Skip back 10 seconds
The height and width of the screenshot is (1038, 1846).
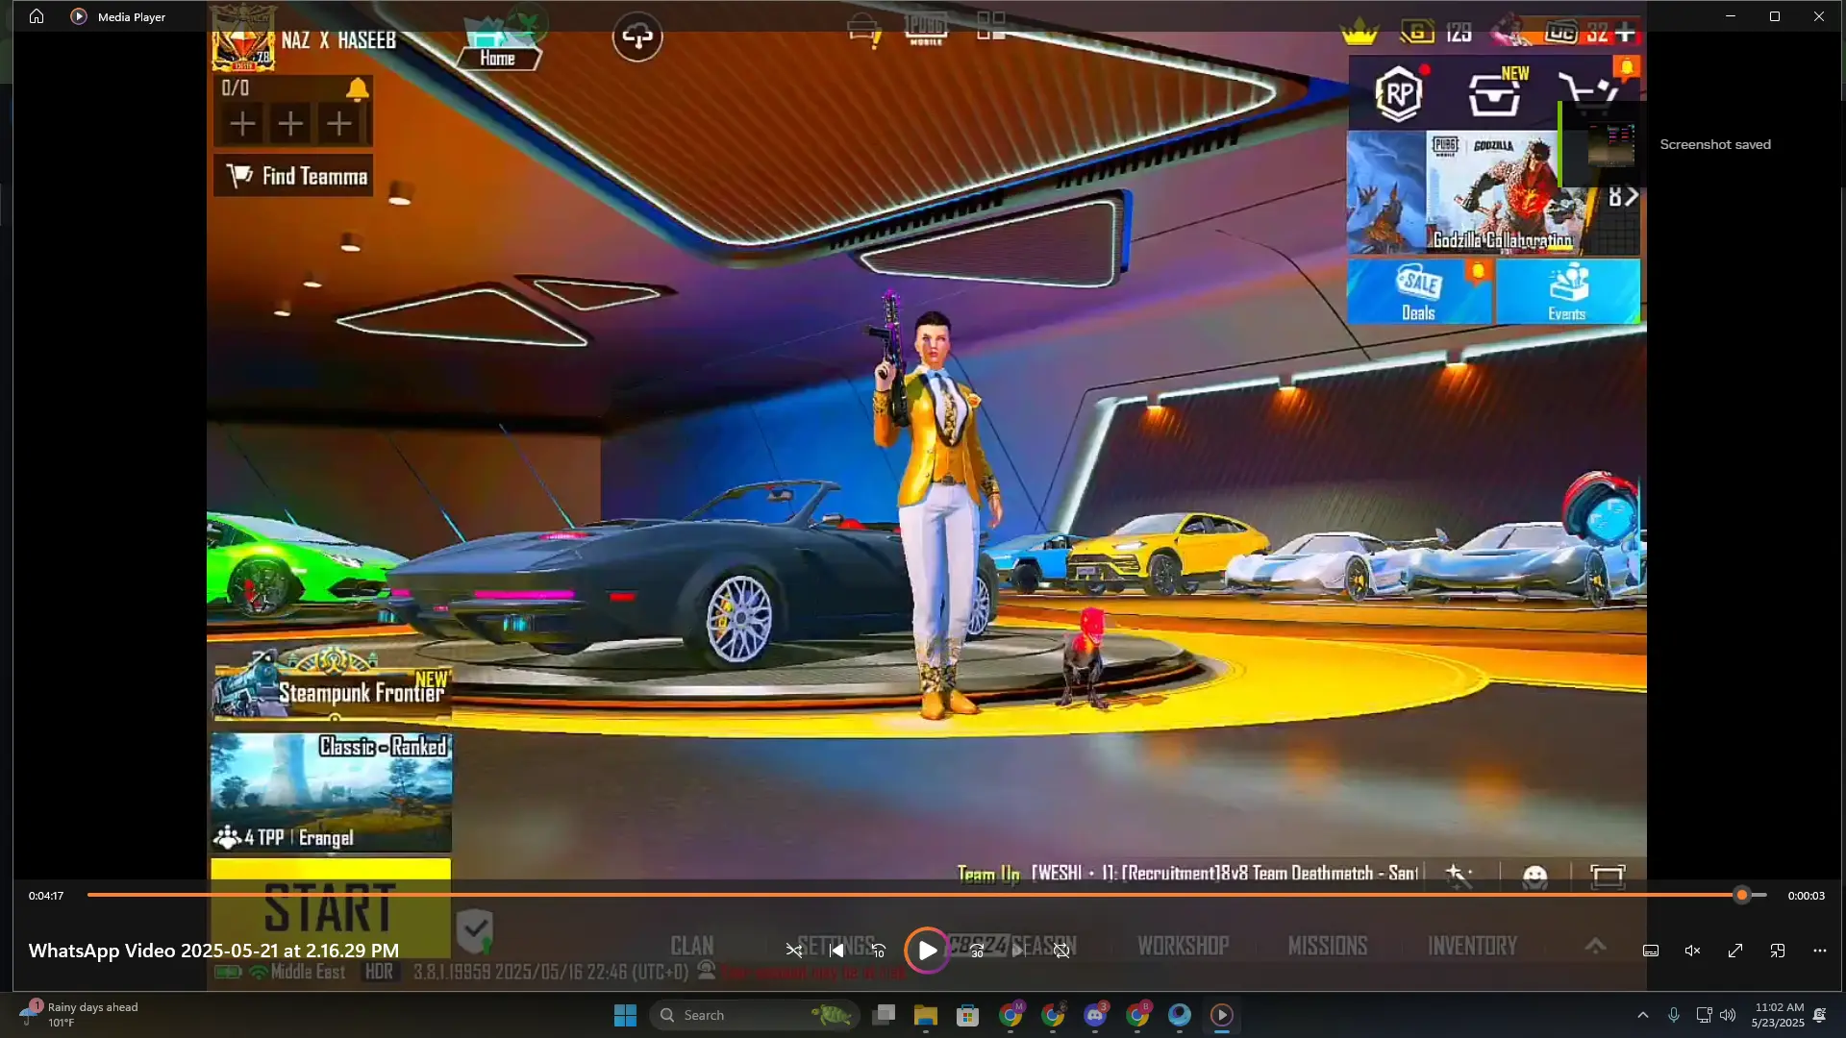(x=879, y=951)
